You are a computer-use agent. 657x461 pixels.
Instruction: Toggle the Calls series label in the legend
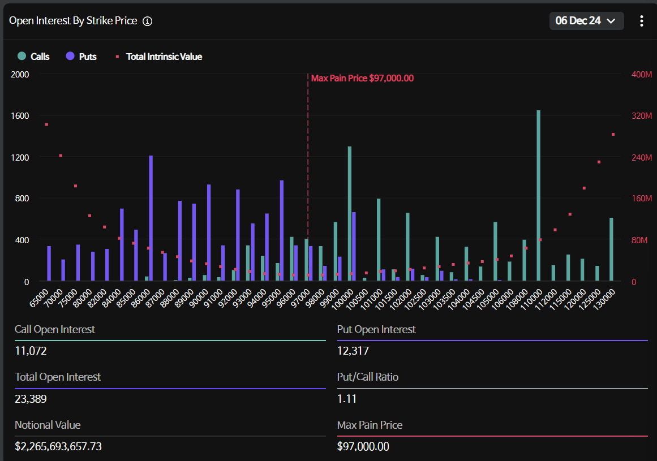coord(40,57)
